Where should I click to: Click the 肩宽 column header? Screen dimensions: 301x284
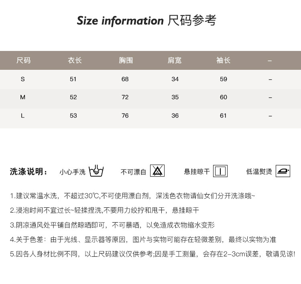point(175,61)
